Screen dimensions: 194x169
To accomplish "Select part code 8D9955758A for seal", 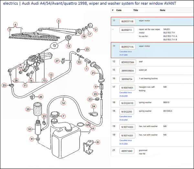I will click(127, 61).
